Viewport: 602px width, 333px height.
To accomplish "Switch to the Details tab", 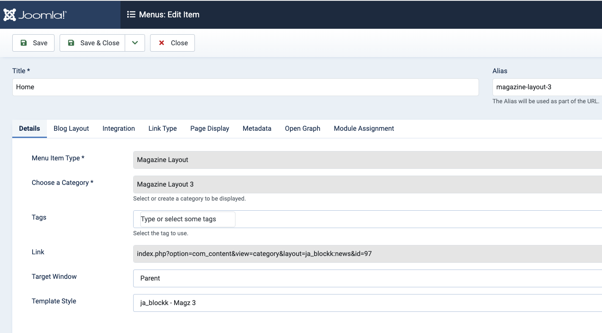I will (30, 129).
